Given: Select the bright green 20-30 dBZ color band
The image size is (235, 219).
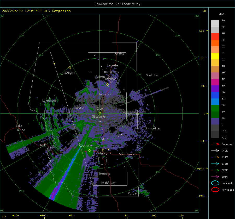Looking at the screenshot, I should (x=215, y=108).
